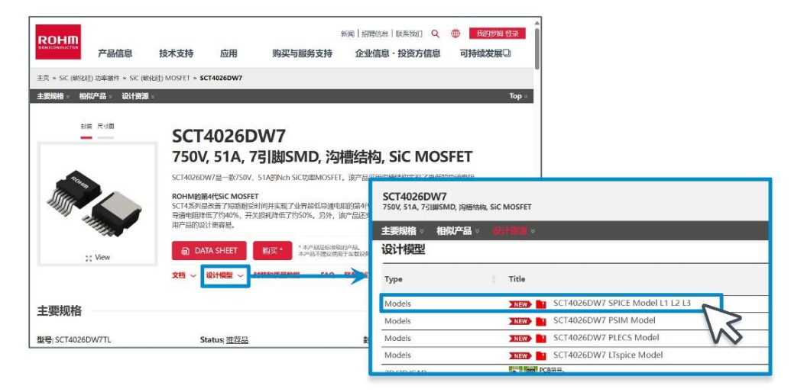Click 我的罗姆 登录 login button

pos(498,34)
